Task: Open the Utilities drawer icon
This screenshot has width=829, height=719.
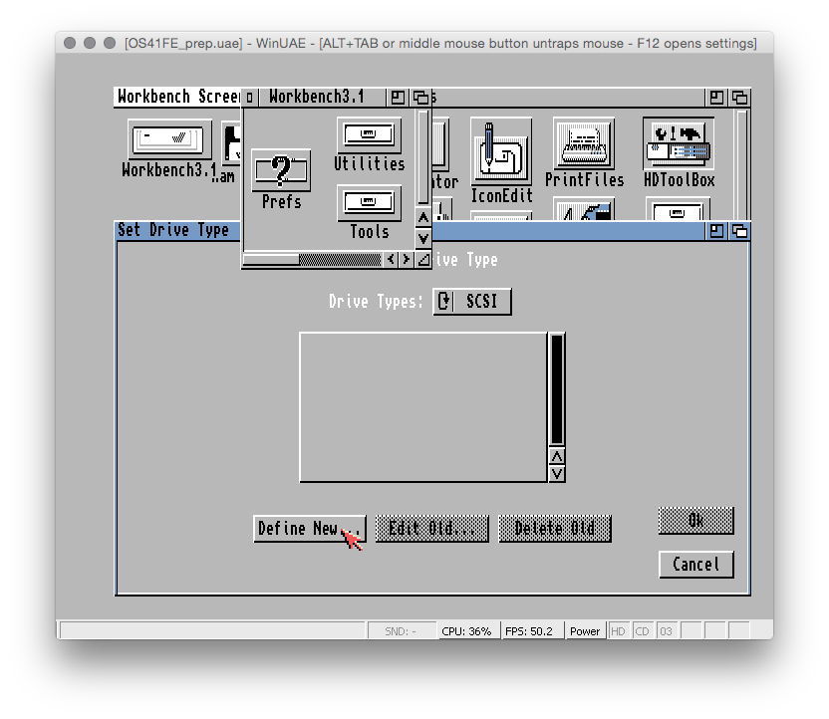Action: point(369,134)
